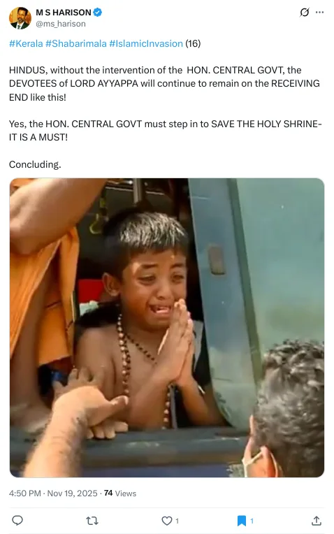Image resolution: width=334 pixels, height=534 pixels.
Task: Open the #Kerala hashtag link
Action: pos(26,43)
